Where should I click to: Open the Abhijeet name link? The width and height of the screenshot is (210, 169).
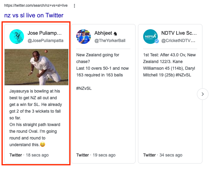click(x=106, y=33)
